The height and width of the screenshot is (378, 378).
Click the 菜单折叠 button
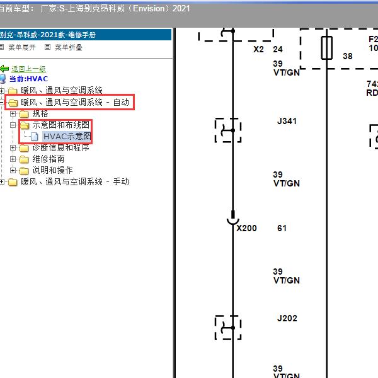coord(69,47)
